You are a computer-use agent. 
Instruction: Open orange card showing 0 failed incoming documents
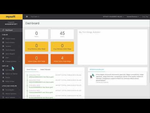click(x=37, y=59)
